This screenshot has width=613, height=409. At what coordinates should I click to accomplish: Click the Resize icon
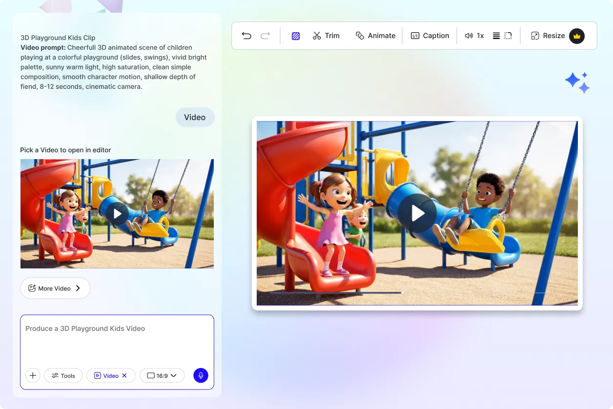pyautogui.click(x=534, y=35)
